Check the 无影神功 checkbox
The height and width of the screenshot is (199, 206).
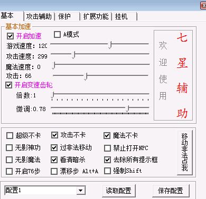[9, 148]
